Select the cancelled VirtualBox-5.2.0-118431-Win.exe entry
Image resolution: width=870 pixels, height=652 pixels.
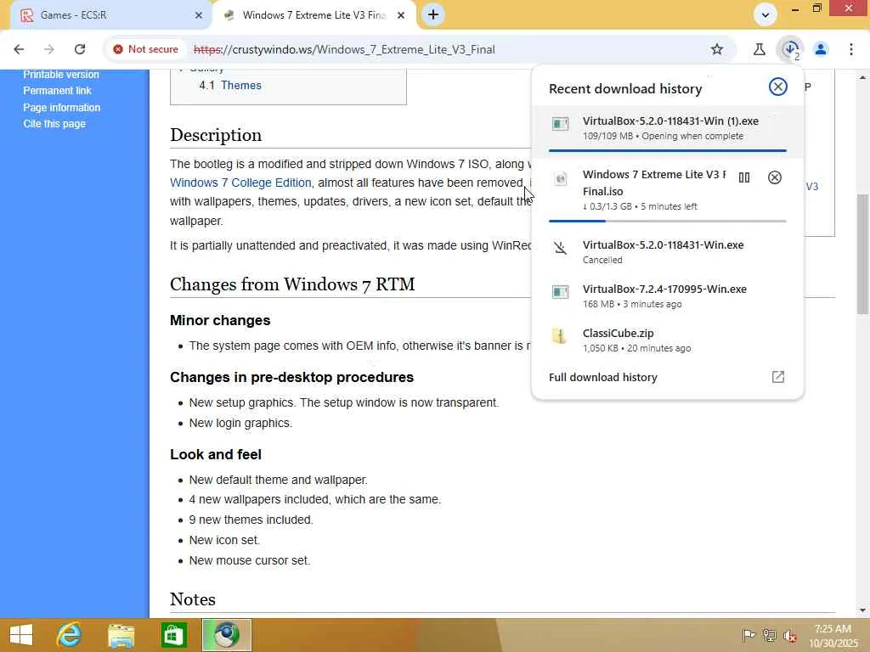pyautogui.click(x=668, y=251)
